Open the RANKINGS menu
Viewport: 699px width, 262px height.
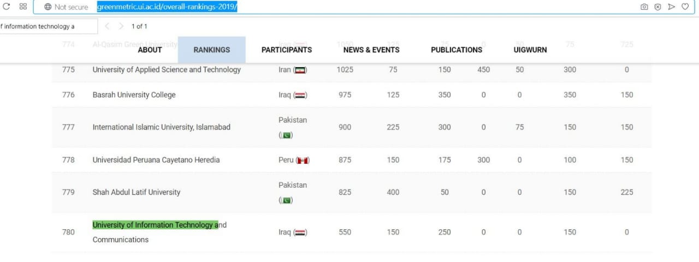click(212, 50)
